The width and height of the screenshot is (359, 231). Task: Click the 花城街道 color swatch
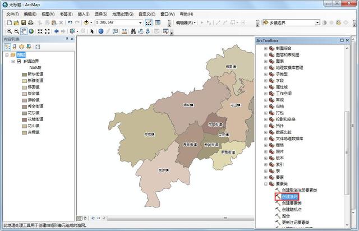(25, 119)
